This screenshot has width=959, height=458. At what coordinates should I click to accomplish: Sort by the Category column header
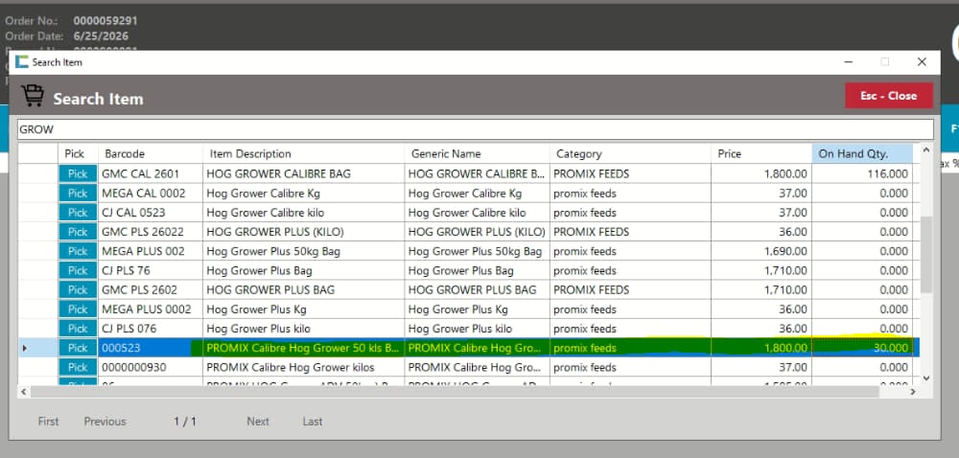click(630, 154)
